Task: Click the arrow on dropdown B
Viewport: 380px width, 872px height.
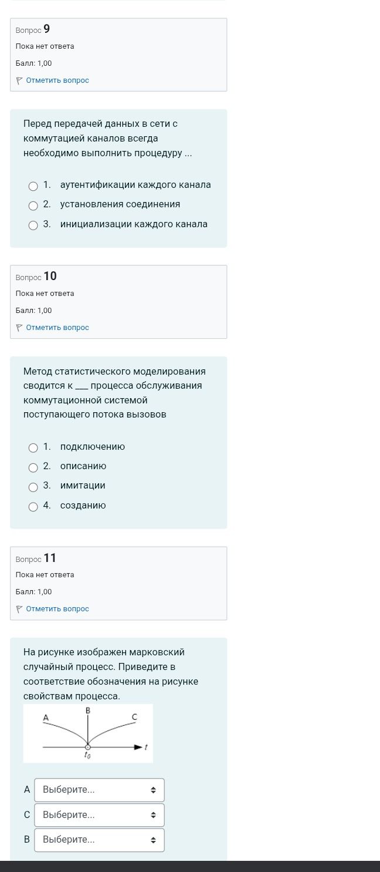Action: point(154,840)
